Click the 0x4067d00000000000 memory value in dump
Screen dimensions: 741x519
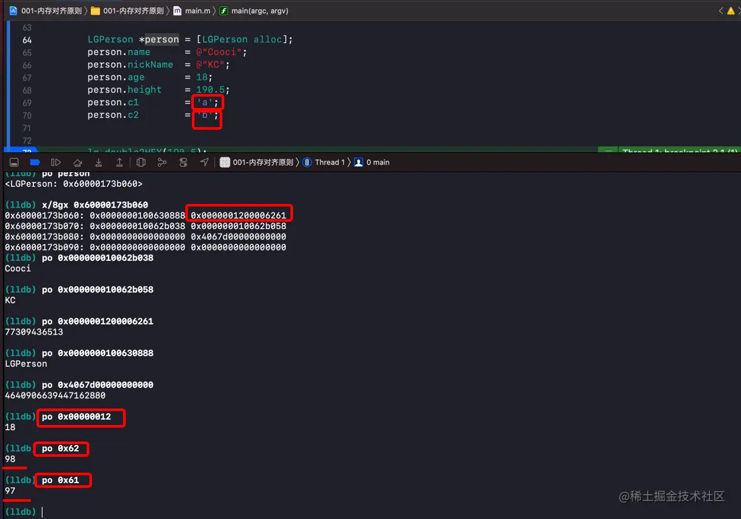pos(239,236)
